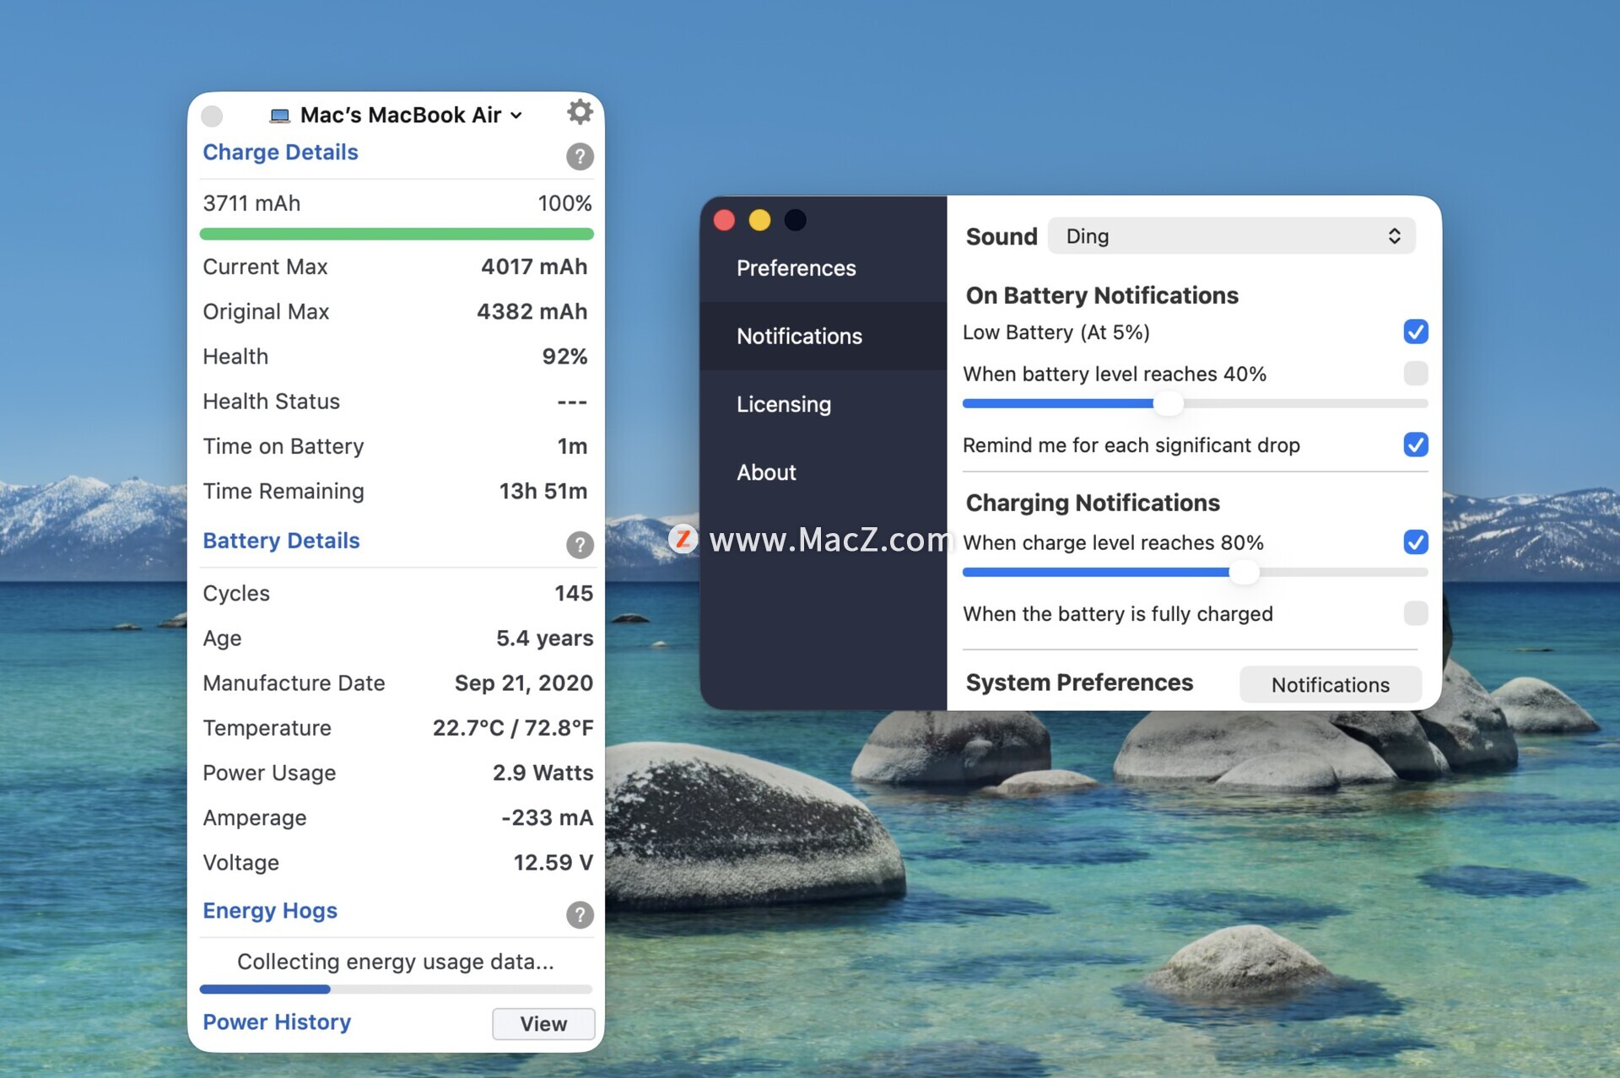Click Charge Details help question mark
Screen dimensions: 1620x1078
click(580, 156)
